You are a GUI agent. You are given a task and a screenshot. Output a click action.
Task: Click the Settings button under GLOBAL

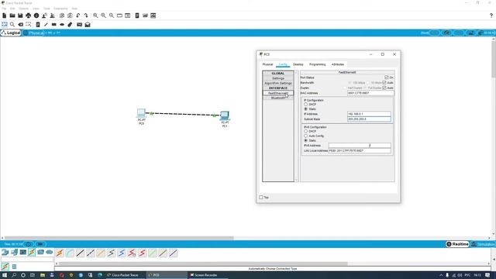point(278,78)
